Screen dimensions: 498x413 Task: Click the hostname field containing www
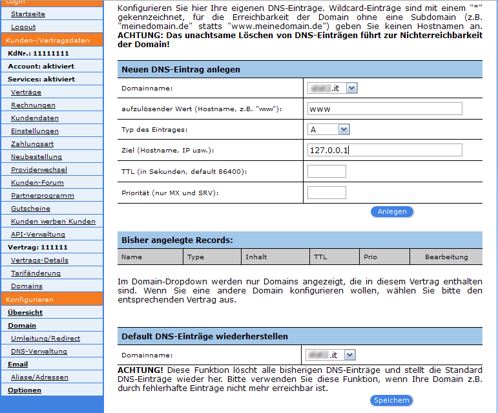point(384,109)
